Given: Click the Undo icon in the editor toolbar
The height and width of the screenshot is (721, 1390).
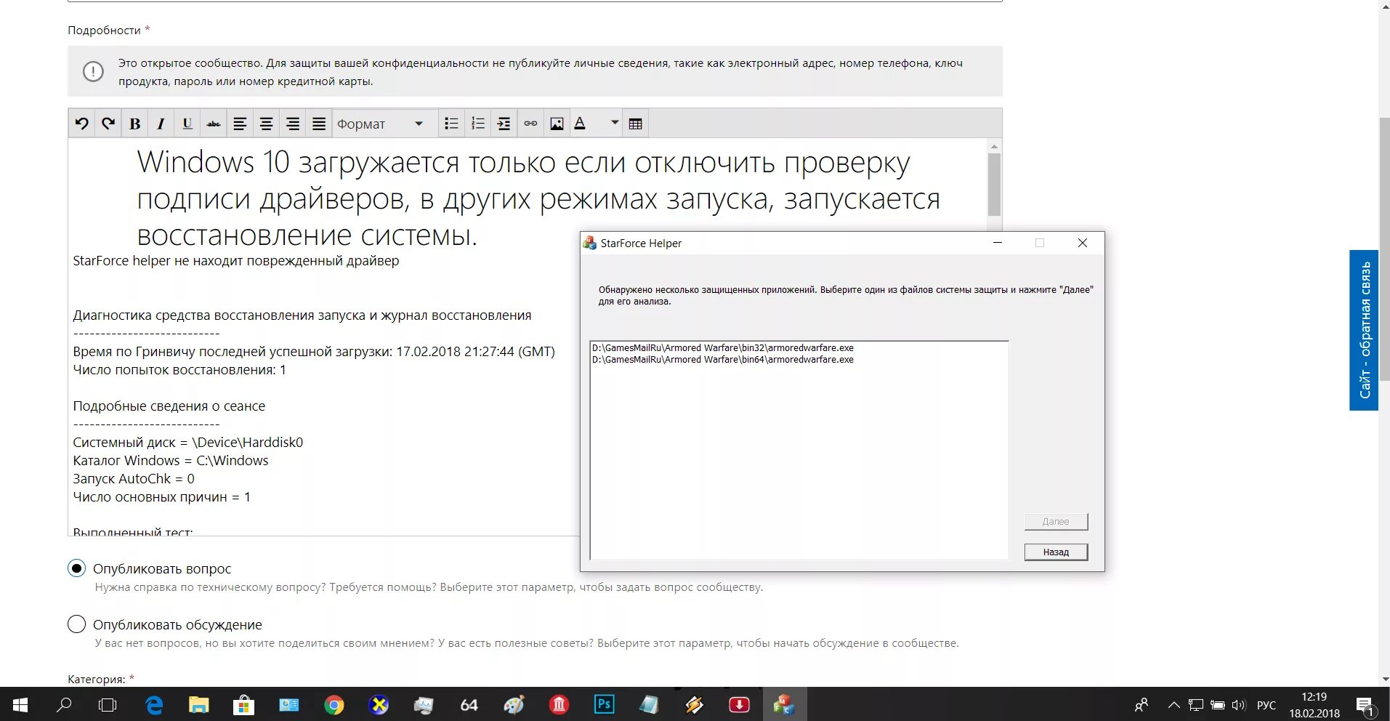Looking at the screenshot, I should (82, 124).
